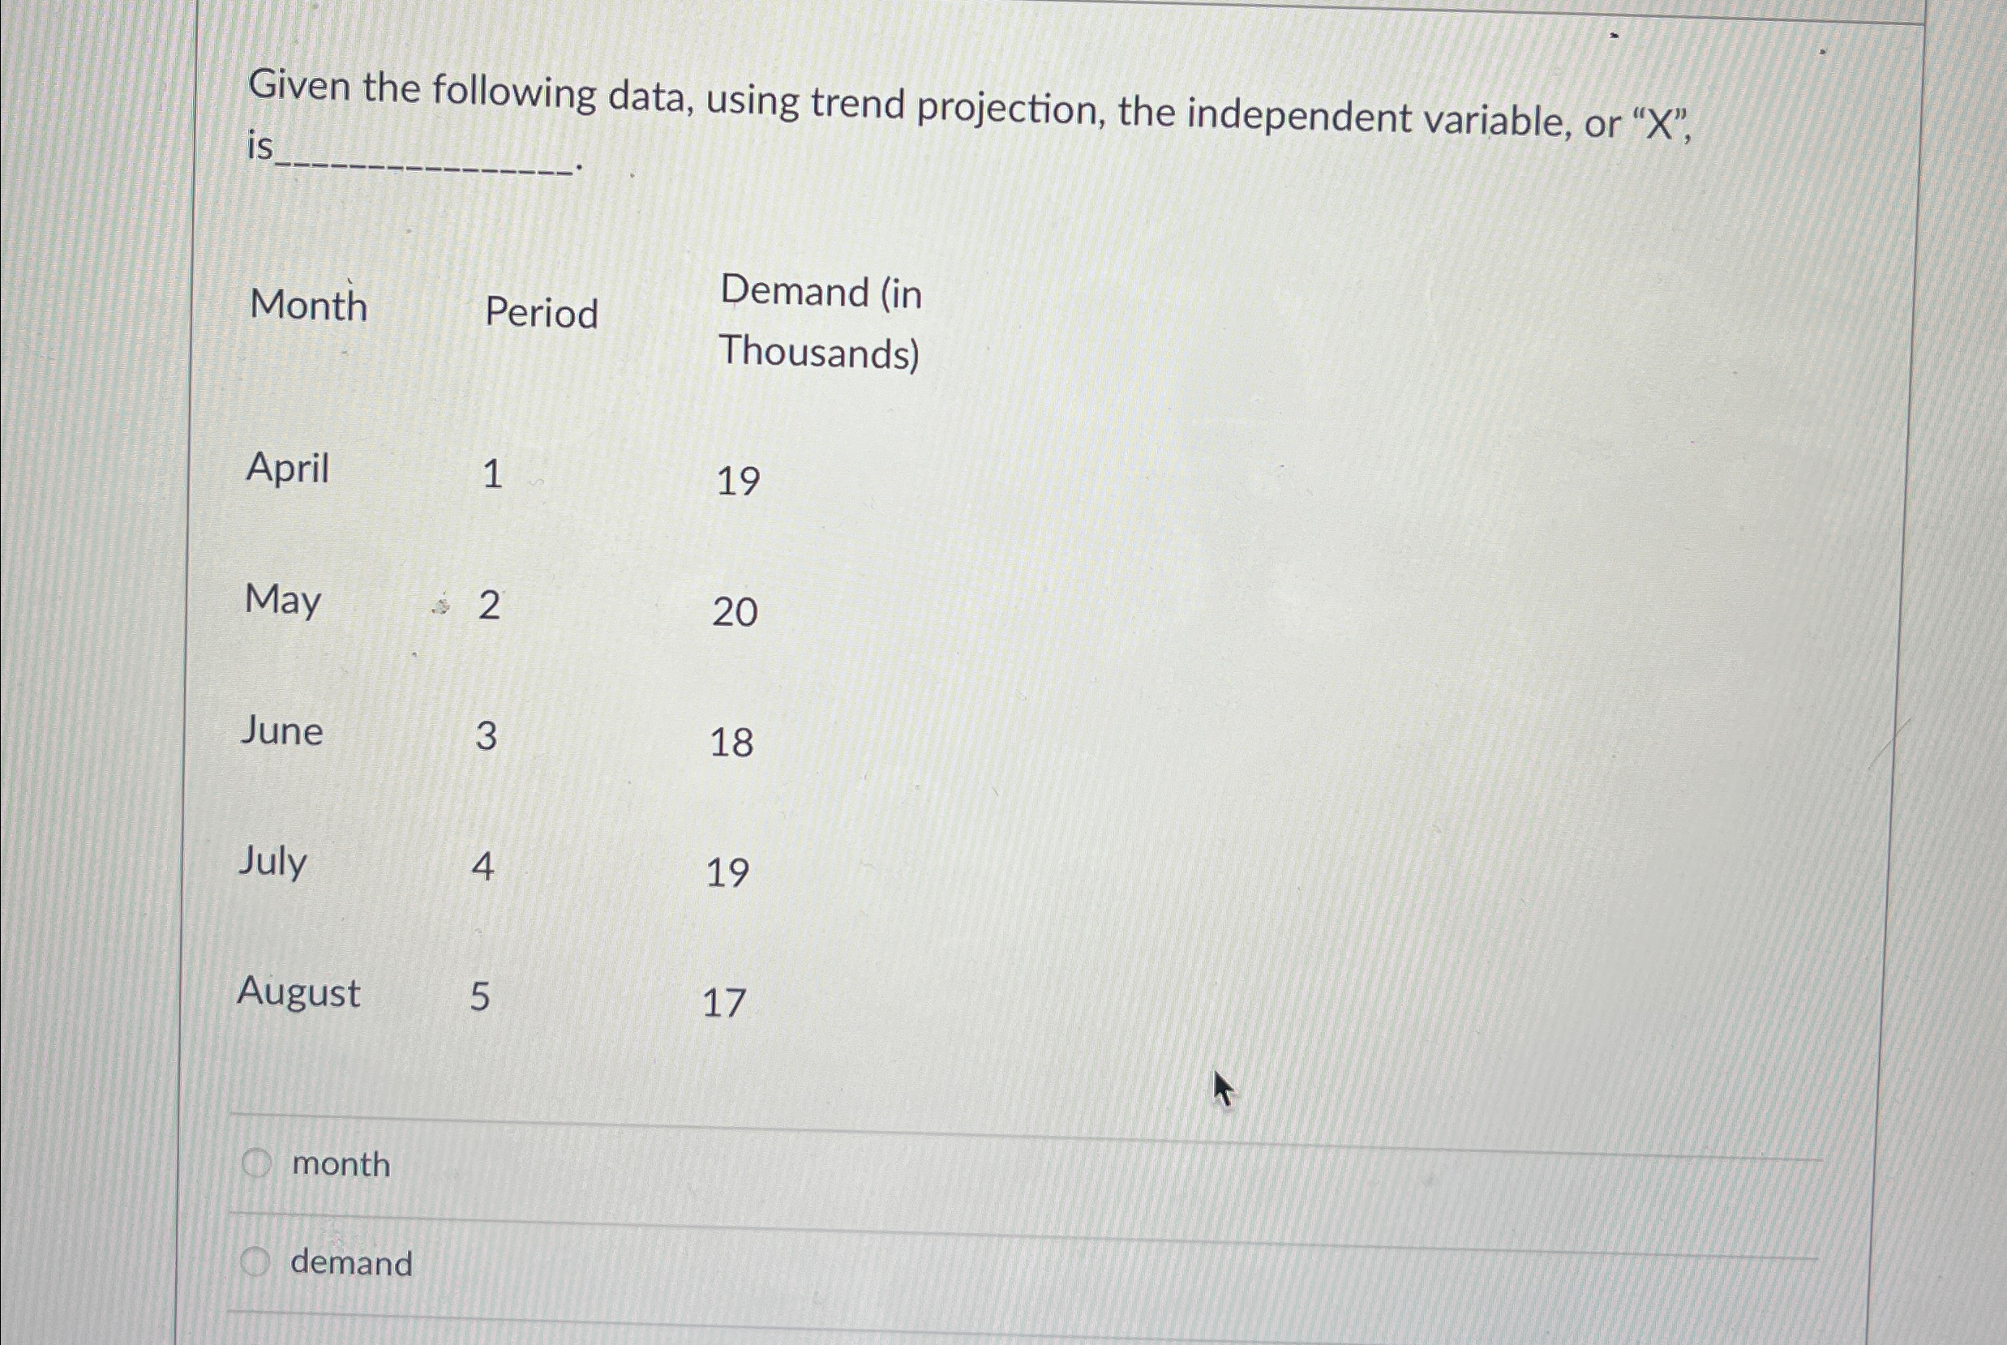
Task: Click the demand answer option label
Action: [351, 1263]
